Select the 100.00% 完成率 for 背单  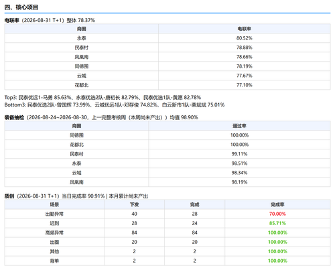[x=277, y=261]
